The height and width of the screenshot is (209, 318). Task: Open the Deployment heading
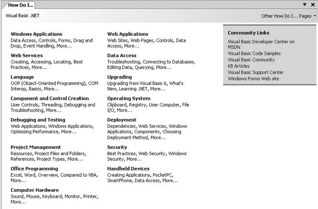pyautogui.click(x=122, y=120)
